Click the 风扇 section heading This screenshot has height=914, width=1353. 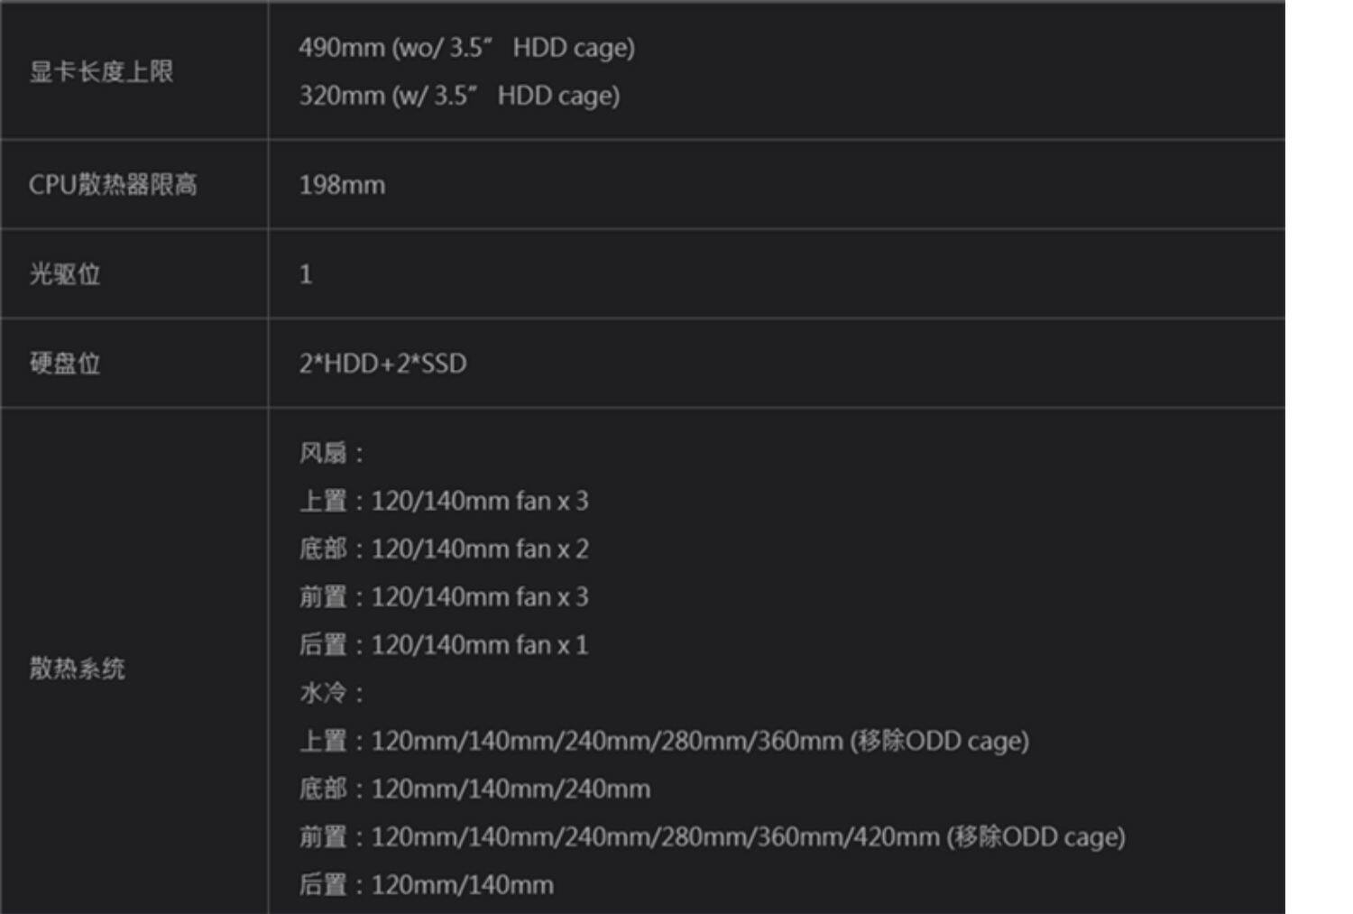330,453
